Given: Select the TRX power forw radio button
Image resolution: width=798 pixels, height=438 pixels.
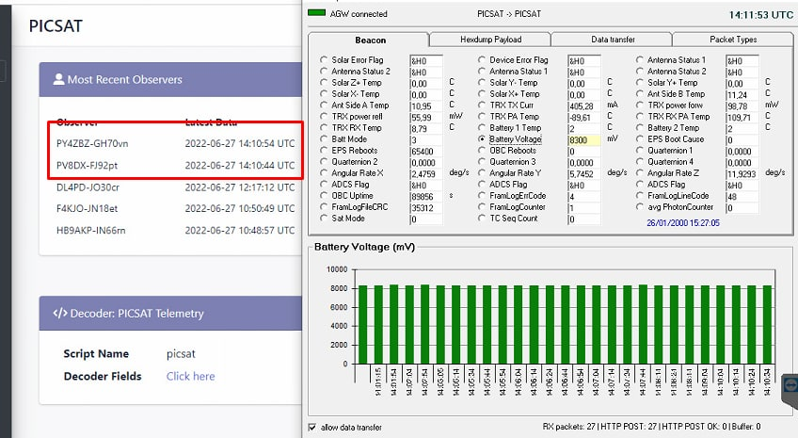Looking at the screenshot, I should [639, 105].
